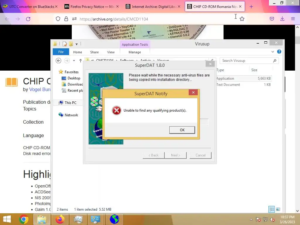
Task: Select This PC in navigation pane
Action: tap(68, 103)
